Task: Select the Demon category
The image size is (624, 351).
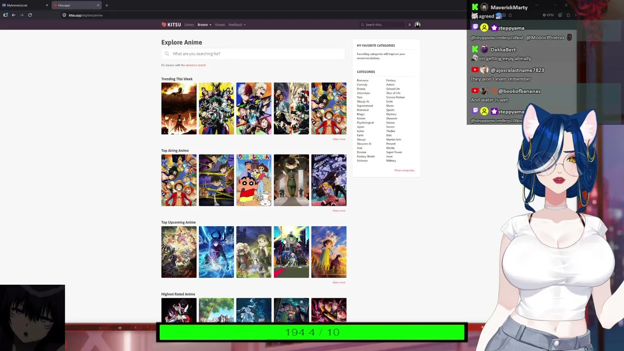Action: tap(361, 152)
